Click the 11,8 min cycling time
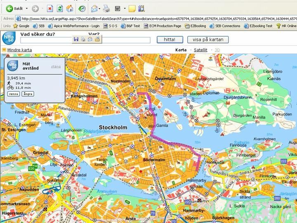The width and height of the screenshot is (297, 223). coord(23,88)
